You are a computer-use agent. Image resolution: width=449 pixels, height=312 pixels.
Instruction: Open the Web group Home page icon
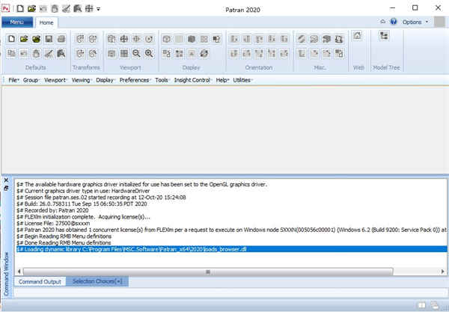pos(357,36)
